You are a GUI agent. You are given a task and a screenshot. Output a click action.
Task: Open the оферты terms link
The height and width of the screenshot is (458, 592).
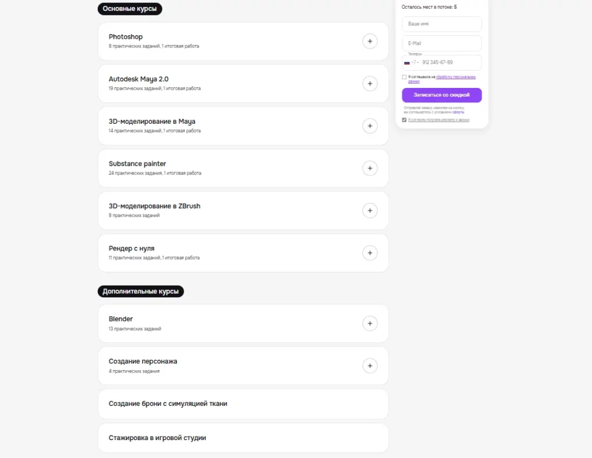coord(458,112)
